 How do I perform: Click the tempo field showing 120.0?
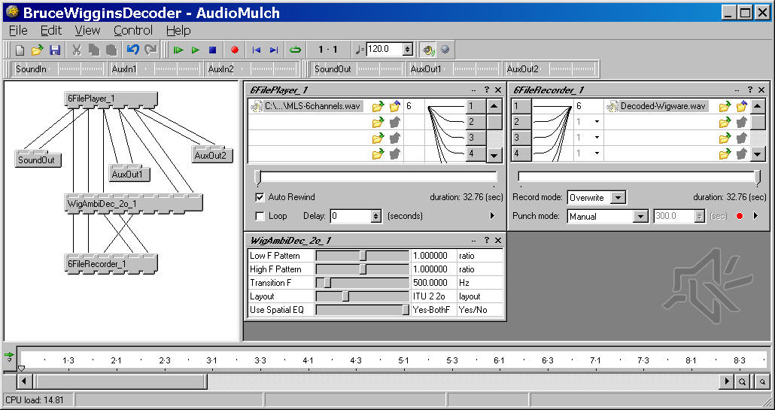pyautogui.click(x=384, y=50)
